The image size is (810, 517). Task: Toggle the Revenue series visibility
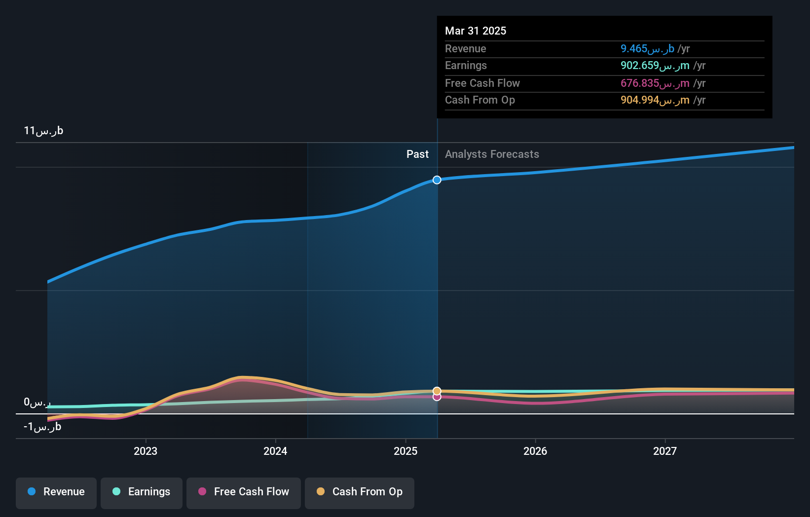click(56, 492)
